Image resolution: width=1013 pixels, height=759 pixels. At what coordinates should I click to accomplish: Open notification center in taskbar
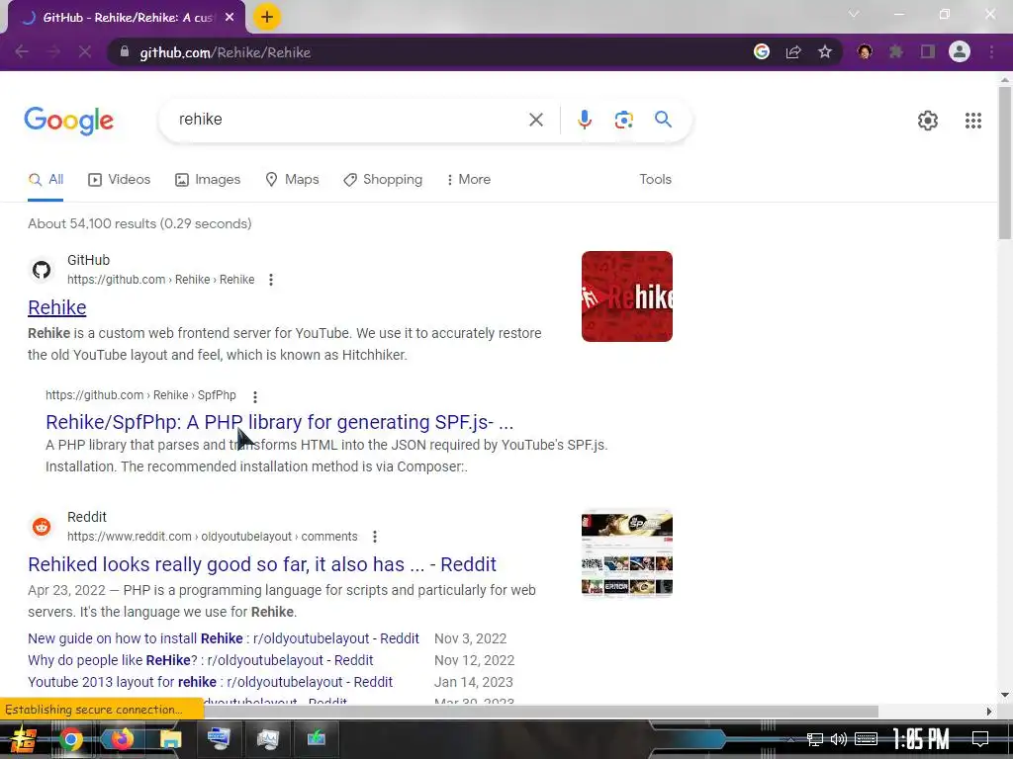coord(980,739)
